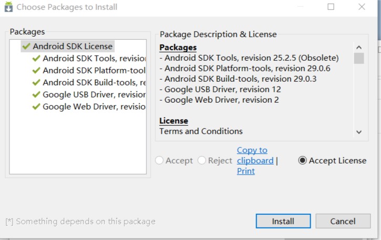This screenshot has width=381, height=240.
Task: Click 'Android SDK Platform-tools, revision 29.0.6' line
Action: click(x=245, y=69)
